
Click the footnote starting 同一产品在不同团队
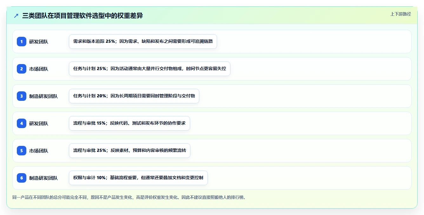(x=129, y=197)
